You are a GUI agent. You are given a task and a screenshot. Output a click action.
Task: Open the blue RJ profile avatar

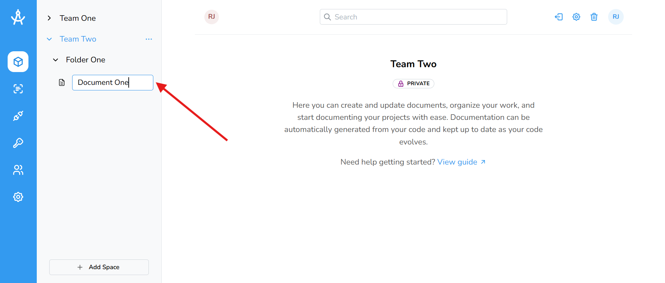[616, 17]
